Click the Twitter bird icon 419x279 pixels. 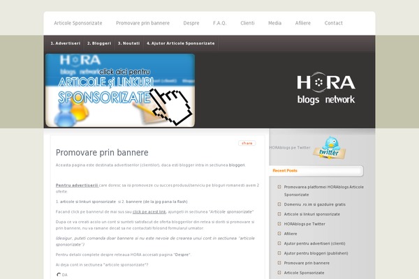[330, 148]
